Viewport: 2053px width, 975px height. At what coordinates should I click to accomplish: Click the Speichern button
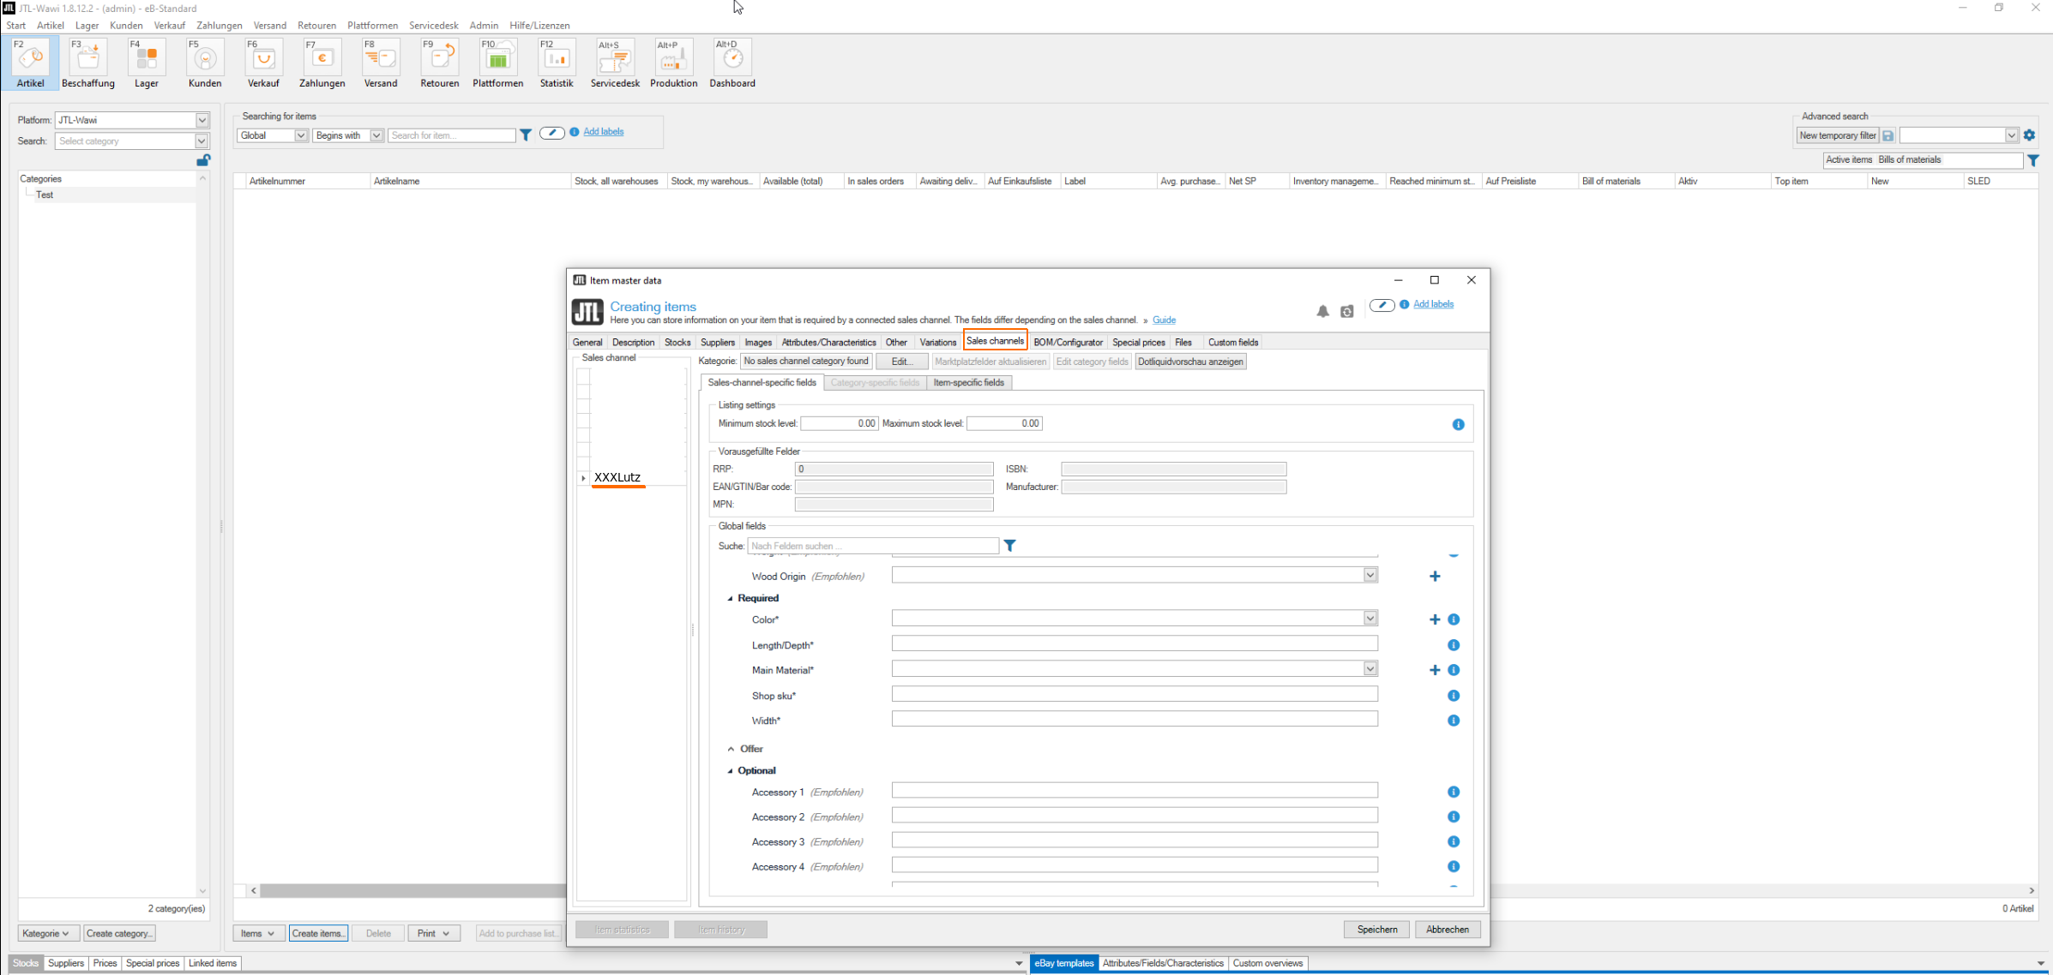click(1376, 930)
